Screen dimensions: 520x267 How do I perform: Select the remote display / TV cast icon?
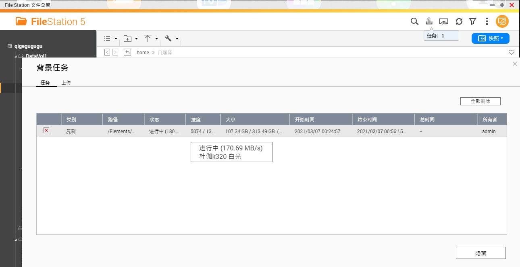point(443,21)
